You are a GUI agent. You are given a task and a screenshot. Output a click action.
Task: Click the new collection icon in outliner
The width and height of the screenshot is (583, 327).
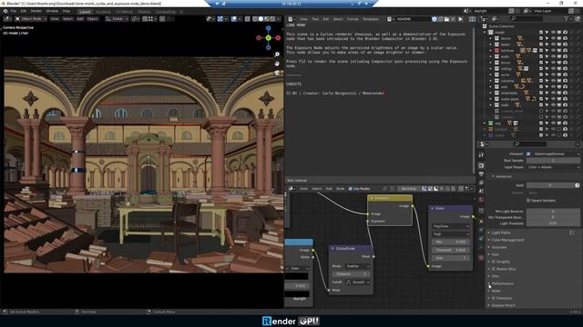point(577,18)
